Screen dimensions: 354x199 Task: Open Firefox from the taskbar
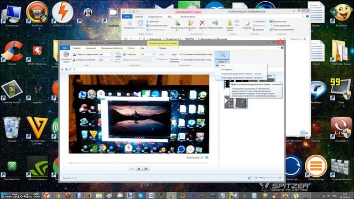[88, 195]
